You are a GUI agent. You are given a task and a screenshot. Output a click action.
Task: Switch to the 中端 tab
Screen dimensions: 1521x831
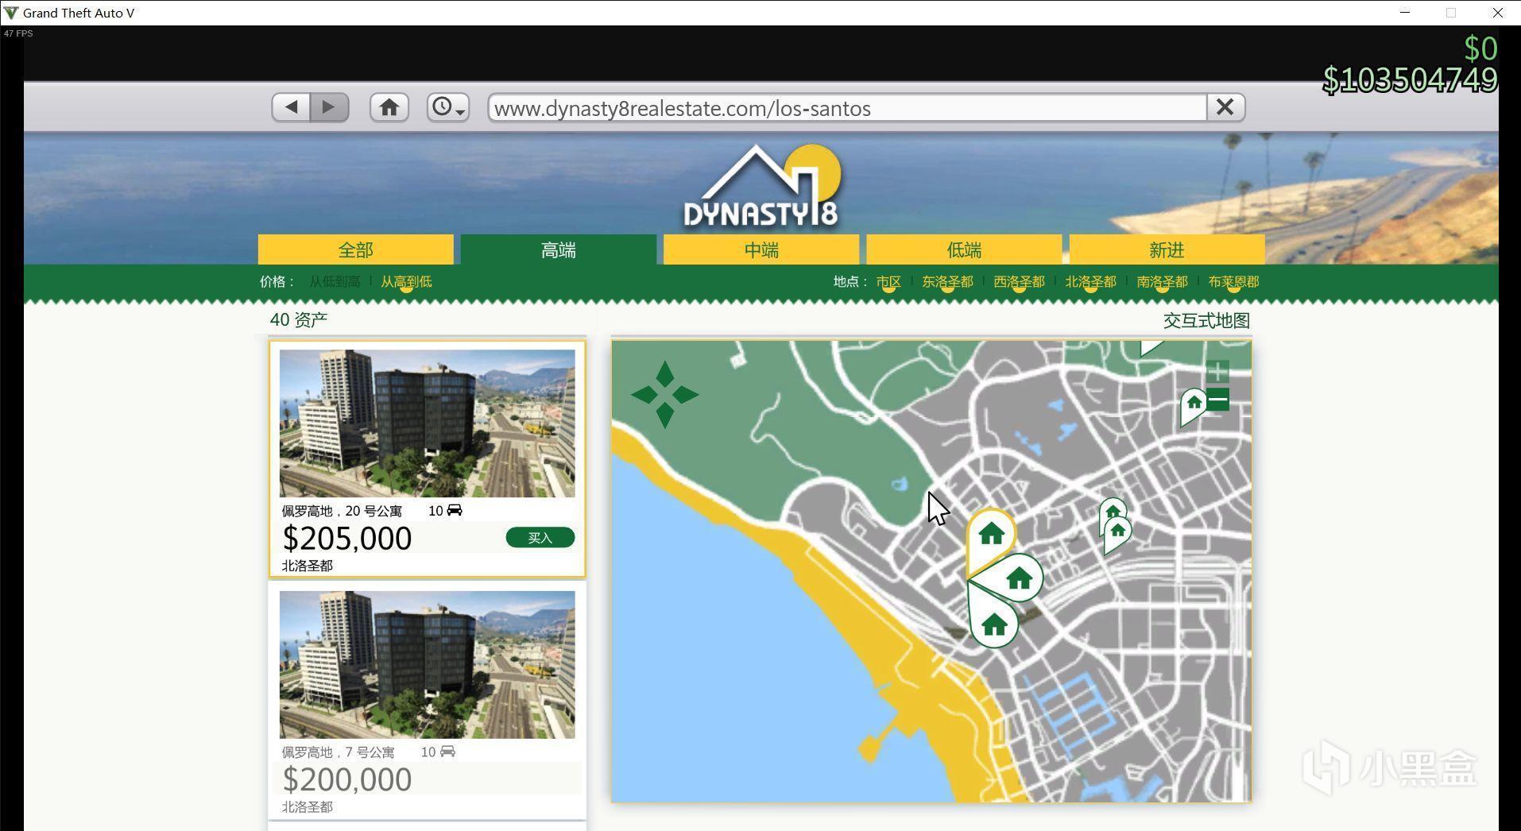761,250
